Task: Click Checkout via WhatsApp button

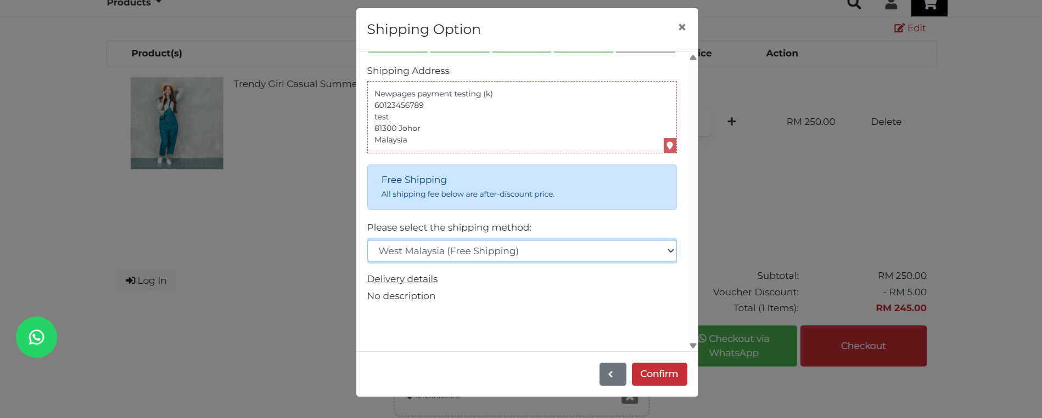Action: (x=747, y=346)
